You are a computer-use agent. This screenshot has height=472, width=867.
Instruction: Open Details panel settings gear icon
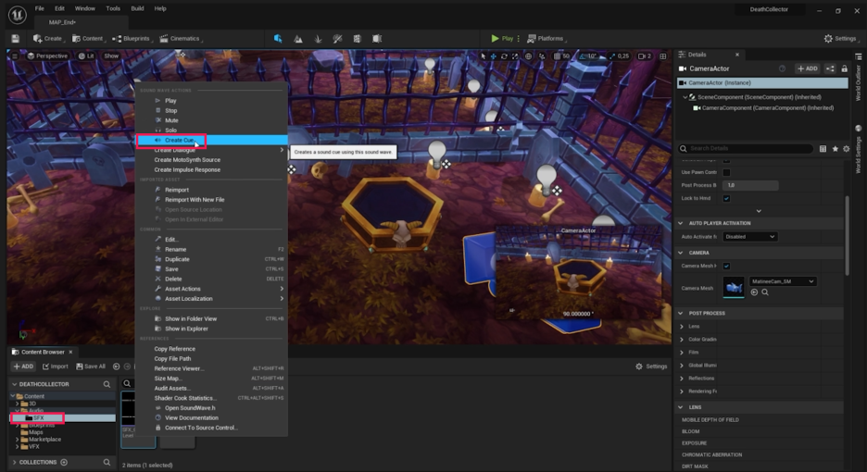tap(846, 149)
